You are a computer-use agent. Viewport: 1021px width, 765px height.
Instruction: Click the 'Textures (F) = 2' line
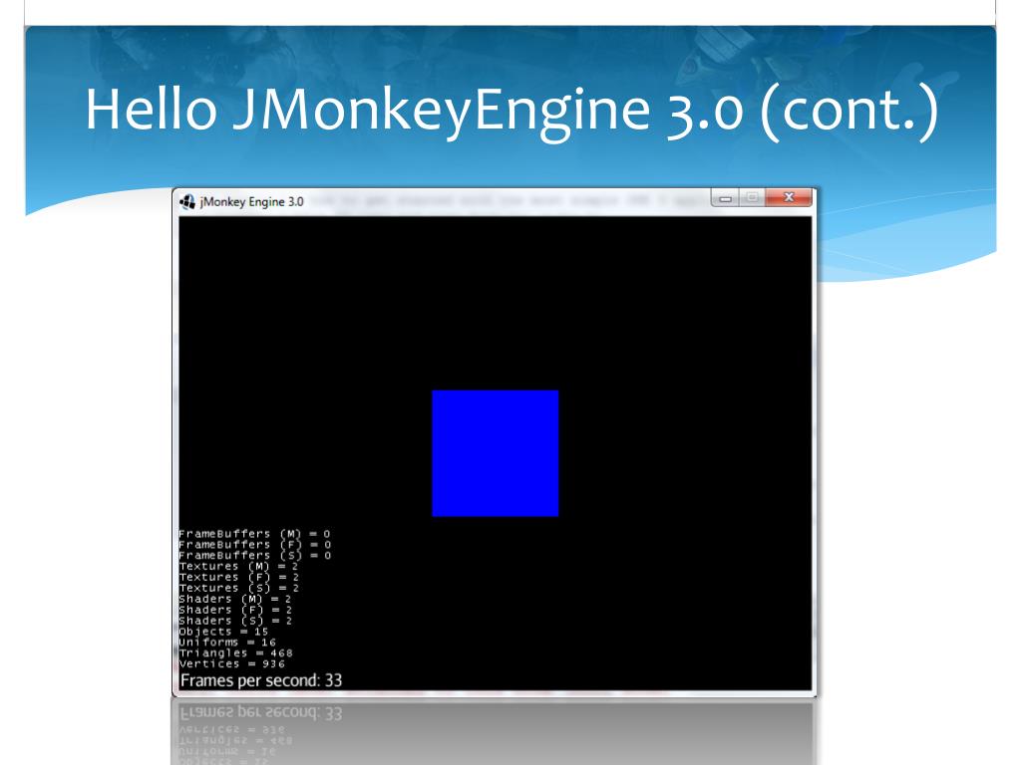click(239, 577)
